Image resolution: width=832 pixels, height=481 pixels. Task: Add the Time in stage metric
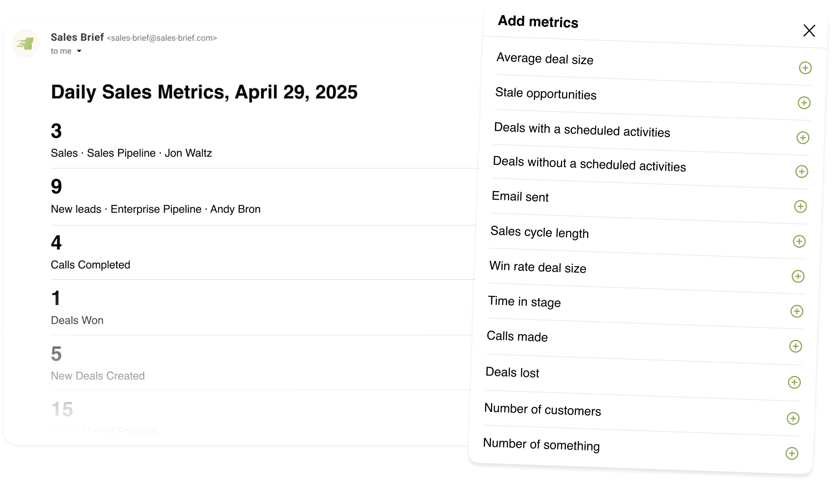pos(797,311)
